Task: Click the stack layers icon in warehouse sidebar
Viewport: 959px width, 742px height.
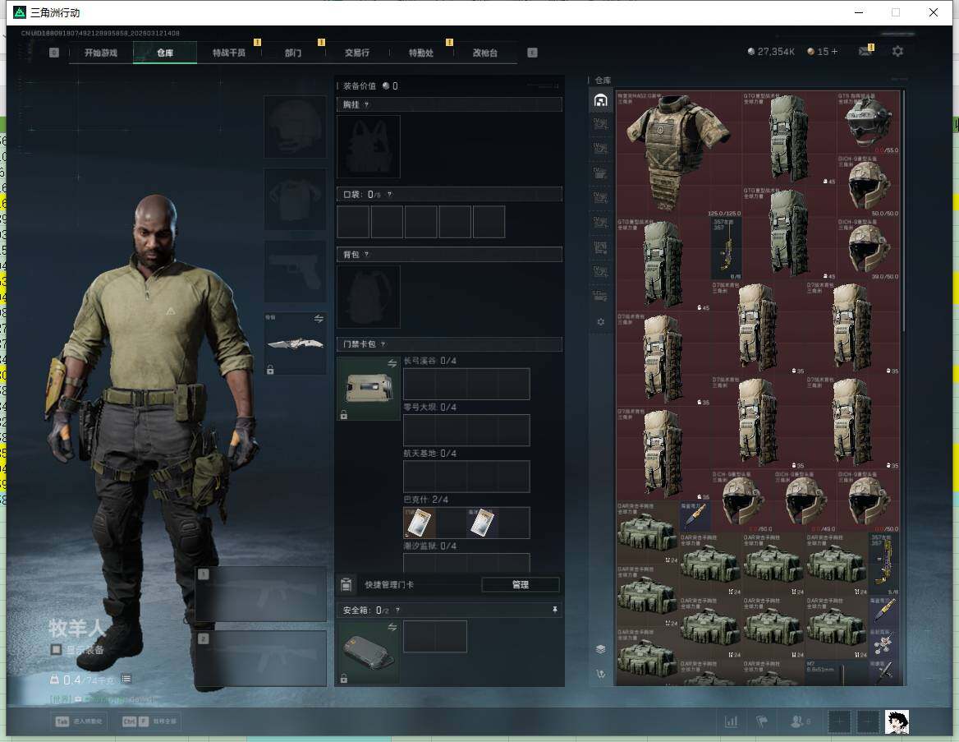Action: (x=600, y=649)
